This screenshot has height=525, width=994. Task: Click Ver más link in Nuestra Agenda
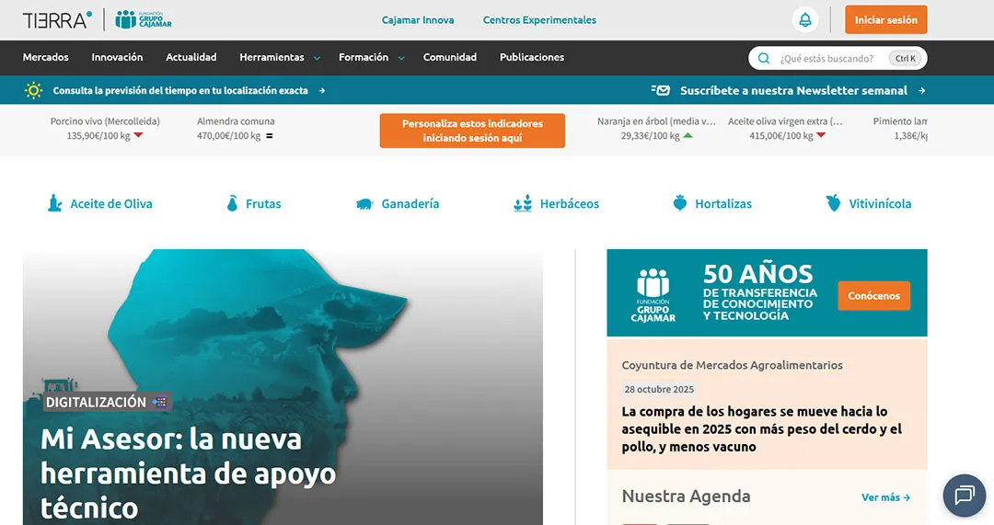(x=885, y=497)
